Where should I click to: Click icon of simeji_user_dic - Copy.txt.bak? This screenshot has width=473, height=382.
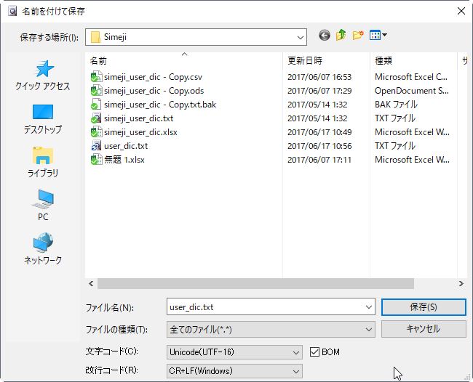point(96,105)
